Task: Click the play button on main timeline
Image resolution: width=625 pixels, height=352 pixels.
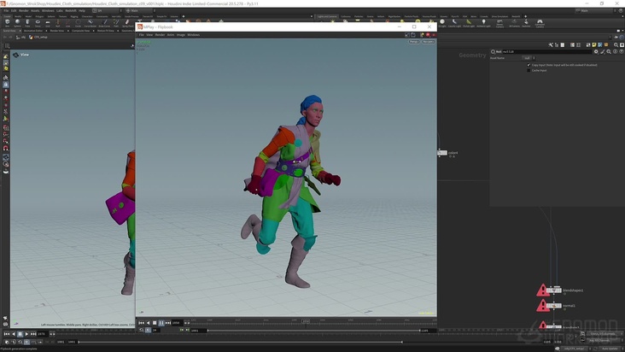Action: point(26,334)
